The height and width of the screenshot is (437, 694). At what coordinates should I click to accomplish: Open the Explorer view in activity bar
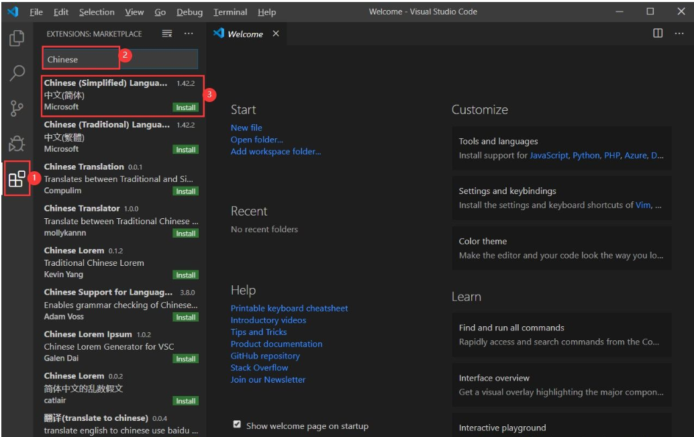tap(17, 39)
